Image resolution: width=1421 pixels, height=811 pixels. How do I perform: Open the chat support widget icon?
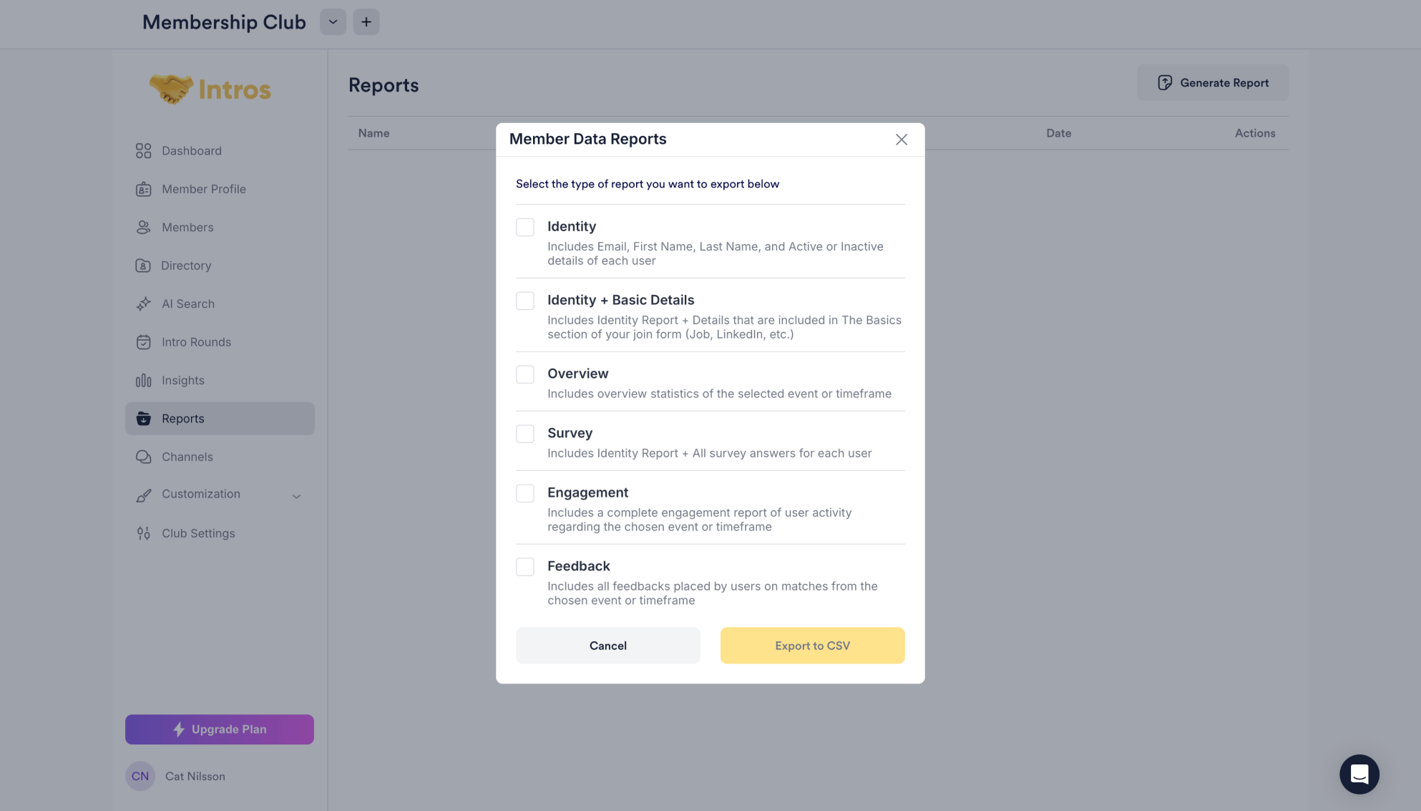(1359, 774)
